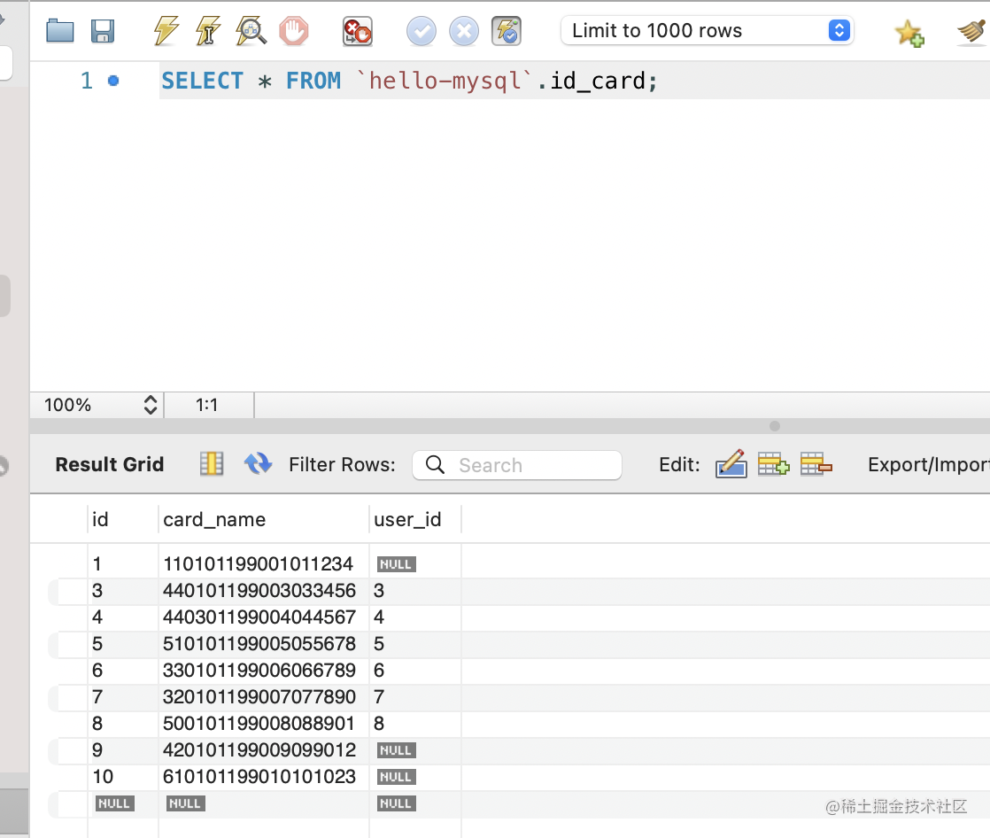Execute statement under cursor lightning icon
Screen dimensions: 990x838
[208, 31]
